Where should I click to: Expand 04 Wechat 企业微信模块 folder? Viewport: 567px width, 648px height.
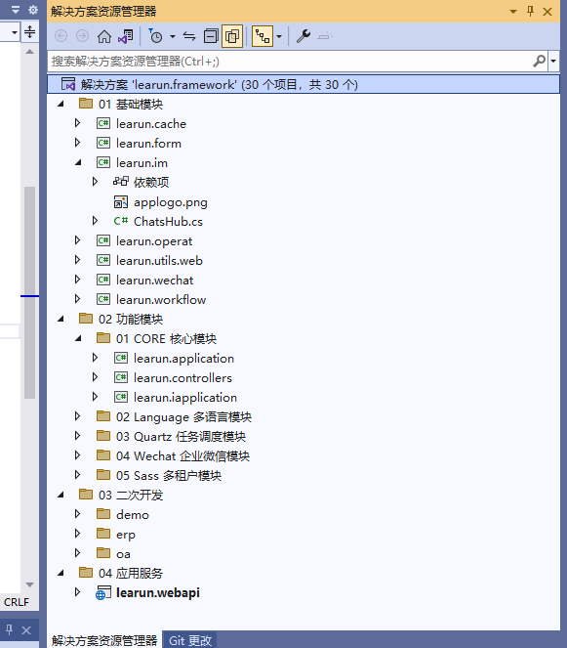[x=77, y=455]
